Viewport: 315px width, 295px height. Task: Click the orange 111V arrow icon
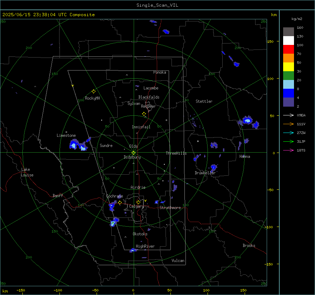[x=288, y=124]
